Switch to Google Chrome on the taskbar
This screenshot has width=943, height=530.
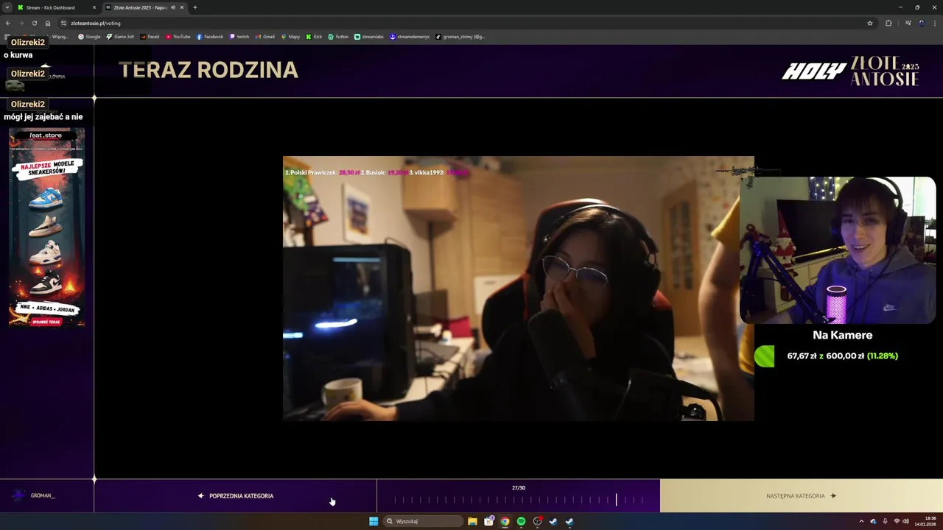505,521
